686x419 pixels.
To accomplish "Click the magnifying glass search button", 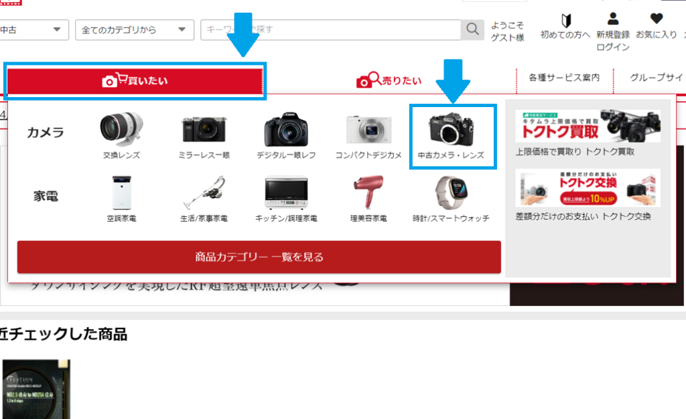I will [x=472, y=29].
